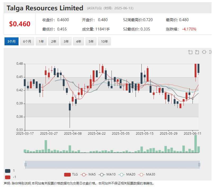Toggle MA5 line in legend
This screenshot has height=189, width=215.
pyautogui.click(x=88, y=174)
